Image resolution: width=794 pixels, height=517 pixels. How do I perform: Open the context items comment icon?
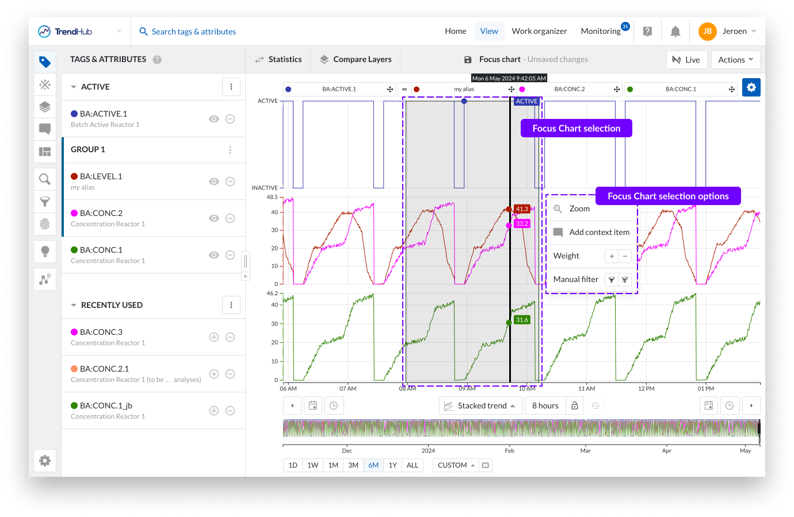(45, 129)
